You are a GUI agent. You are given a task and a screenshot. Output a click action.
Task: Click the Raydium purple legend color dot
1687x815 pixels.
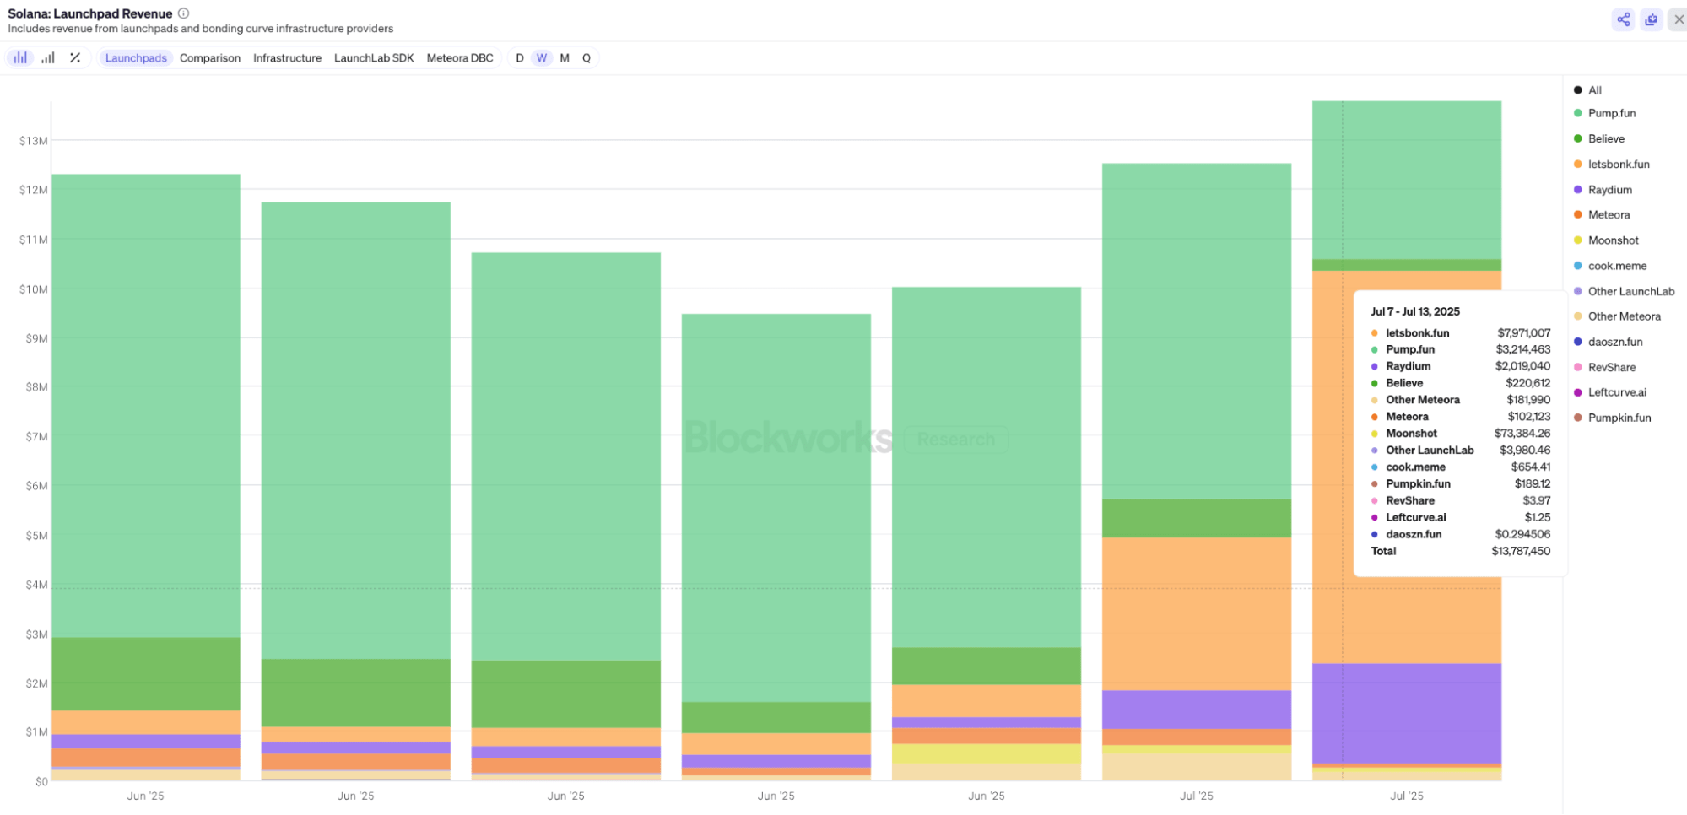coord(1577,190)
